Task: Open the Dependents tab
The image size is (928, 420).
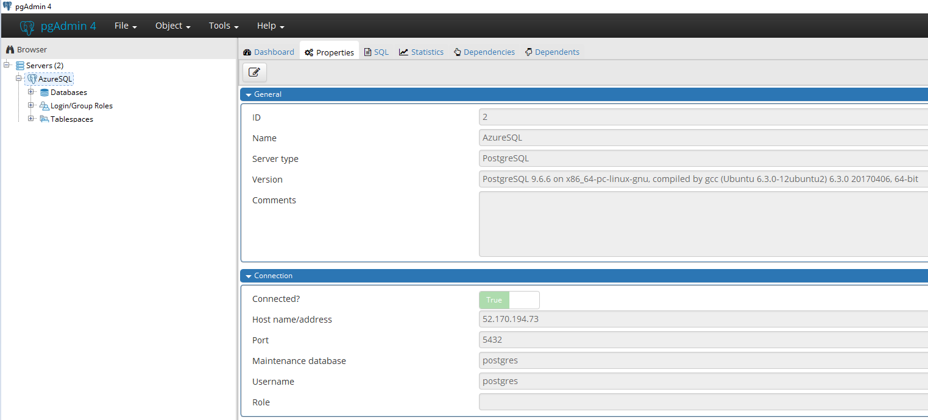Action: [552, 52]
